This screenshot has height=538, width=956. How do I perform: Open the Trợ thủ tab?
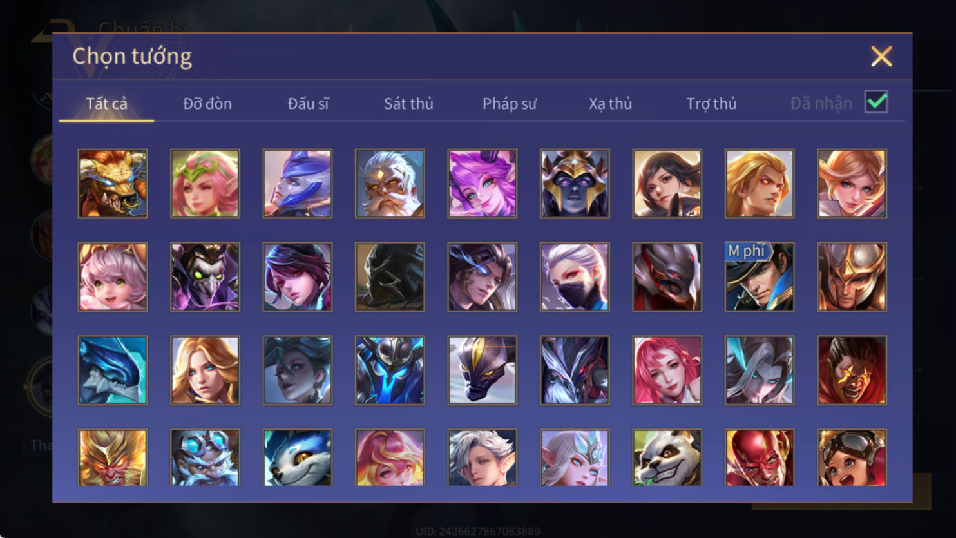(711, 104)
